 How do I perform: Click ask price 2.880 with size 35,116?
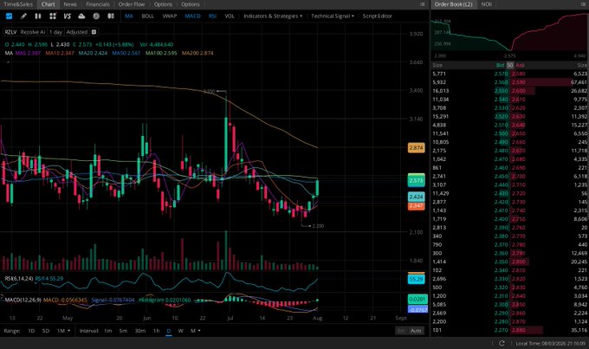click(518, 330)
